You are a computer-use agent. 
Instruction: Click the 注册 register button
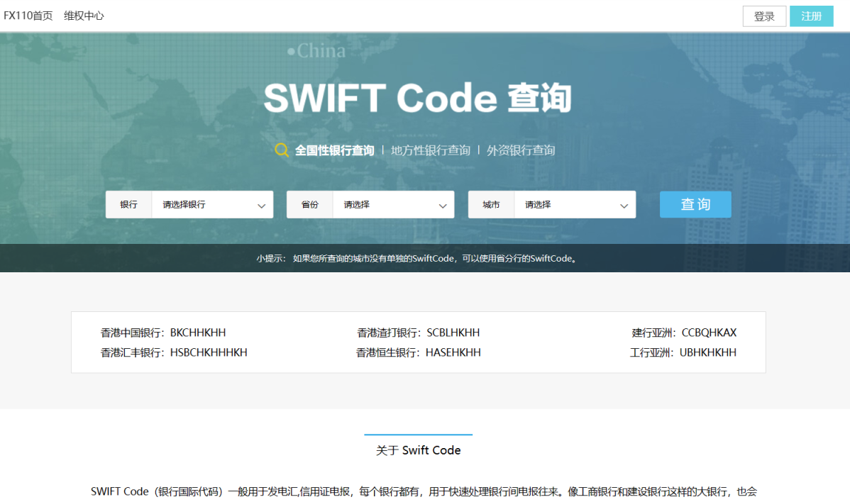tap(811, 16)
